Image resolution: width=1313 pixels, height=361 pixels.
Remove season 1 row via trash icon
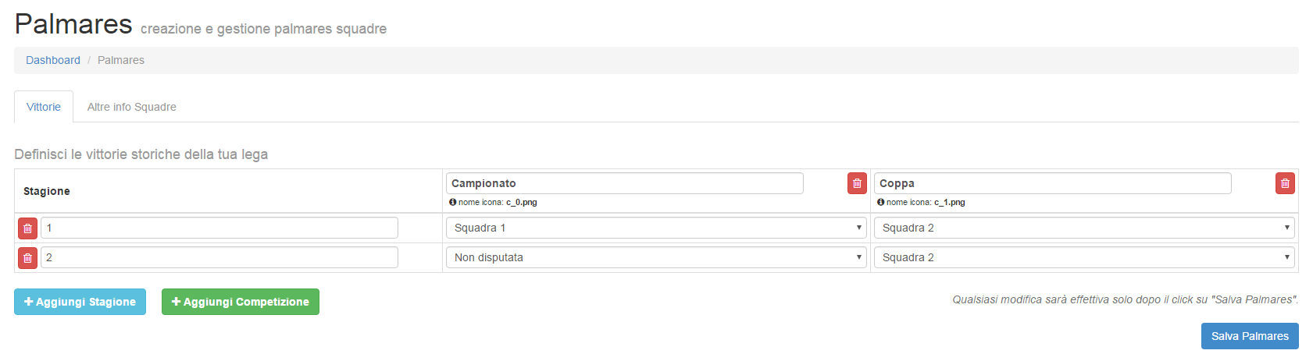point(27,228)
